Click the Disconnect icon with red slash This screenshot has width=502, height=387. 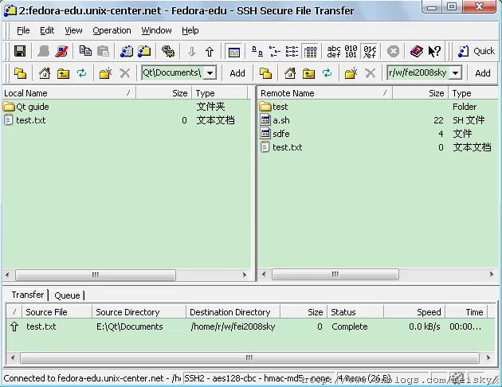pyautogui.click(x=61, y=51)
